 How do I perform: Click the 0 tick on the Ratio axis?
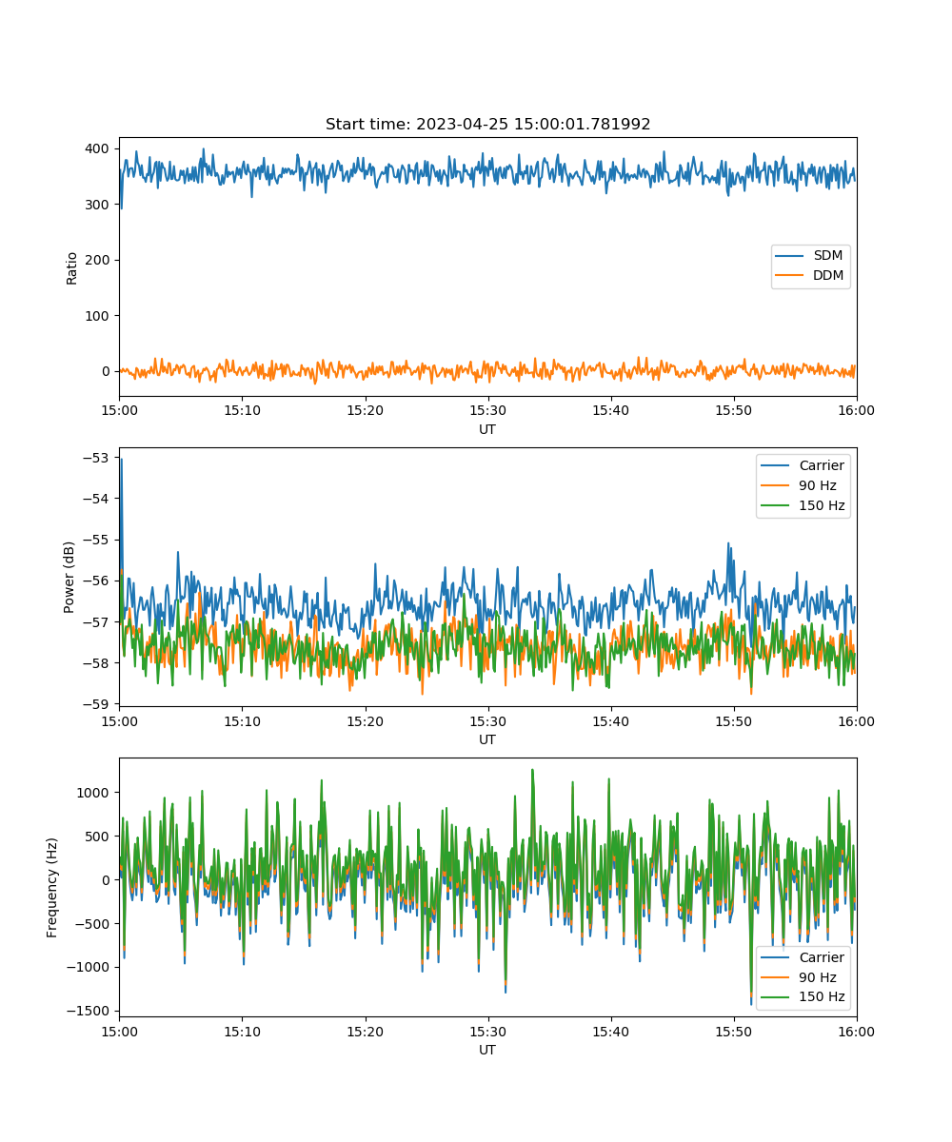108,371
